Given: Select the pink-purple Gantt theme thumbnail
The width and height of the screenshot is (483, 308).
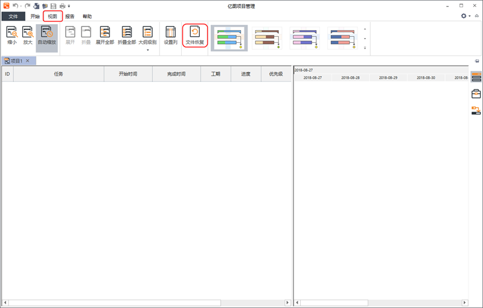Looking at the screenshot, I should (304, 38).
